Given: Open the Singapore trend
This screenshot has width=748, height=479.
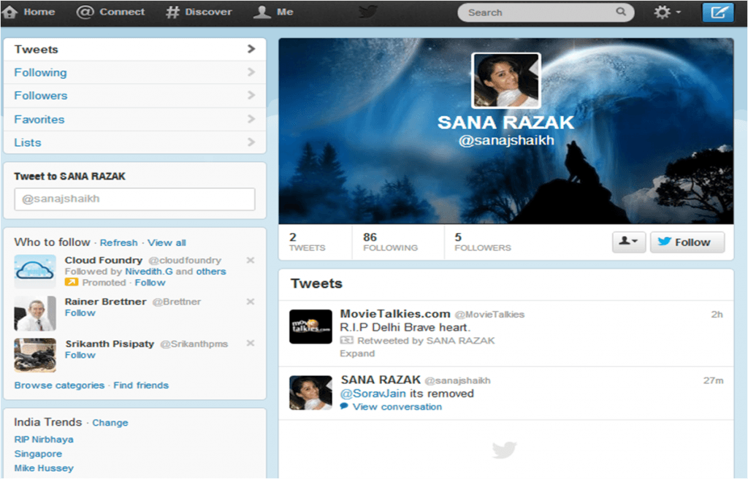Looking at the screenshot, I should coord(38,453).
